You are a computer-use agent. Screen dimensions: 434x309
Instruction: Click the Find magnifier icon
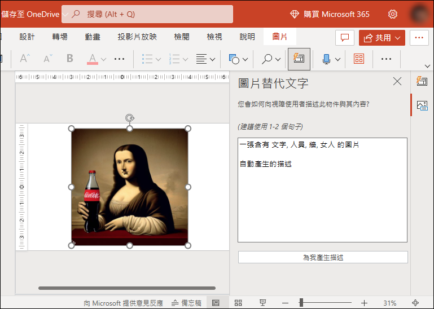[267, 59]
